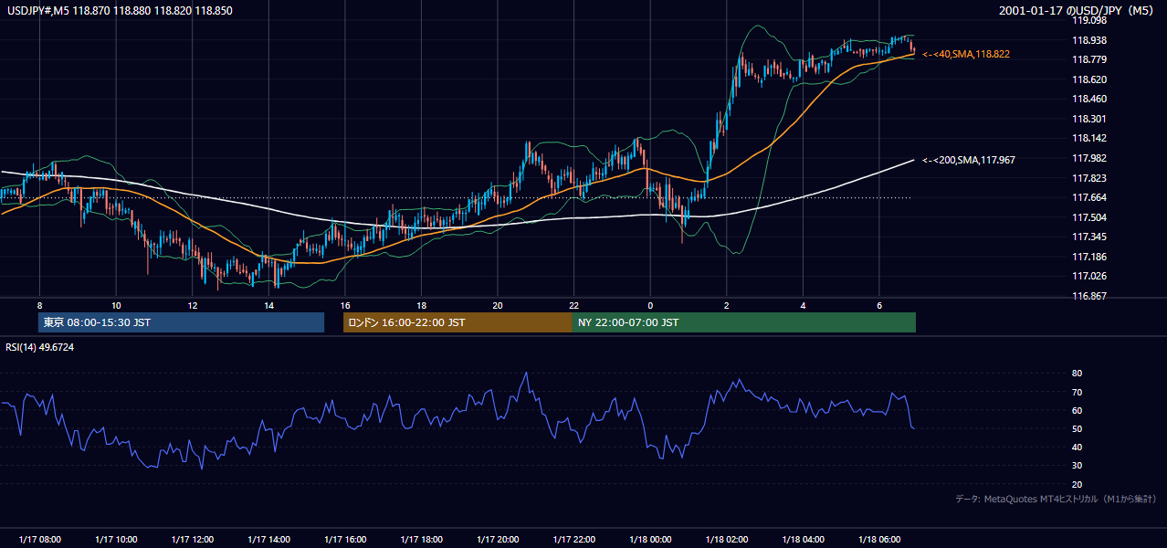Image resolution: width=1167 pixels, height=548 pixels.
Task: Click the 1/18 00:00 bottom time label
Action: [650, 540]
